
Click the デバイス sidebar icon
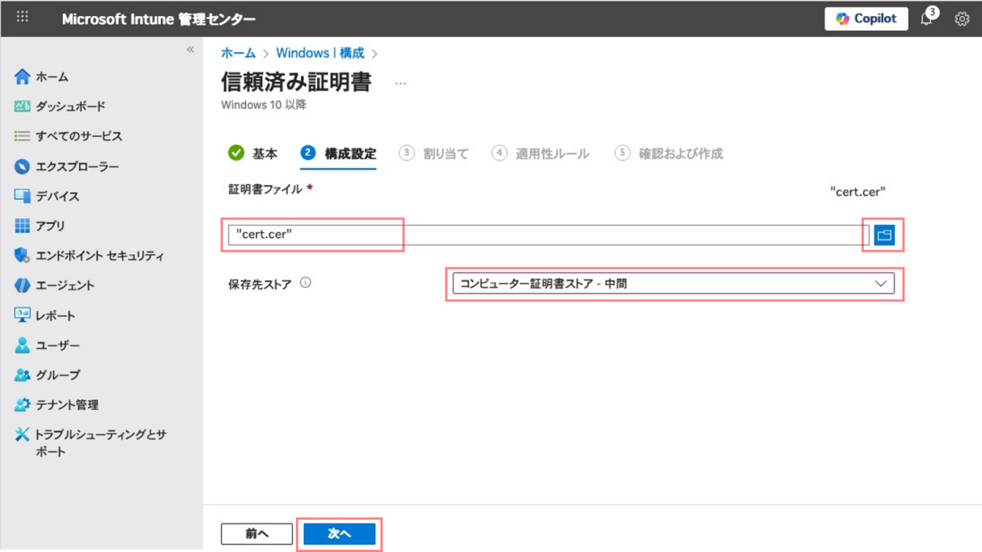click(22, 196)
